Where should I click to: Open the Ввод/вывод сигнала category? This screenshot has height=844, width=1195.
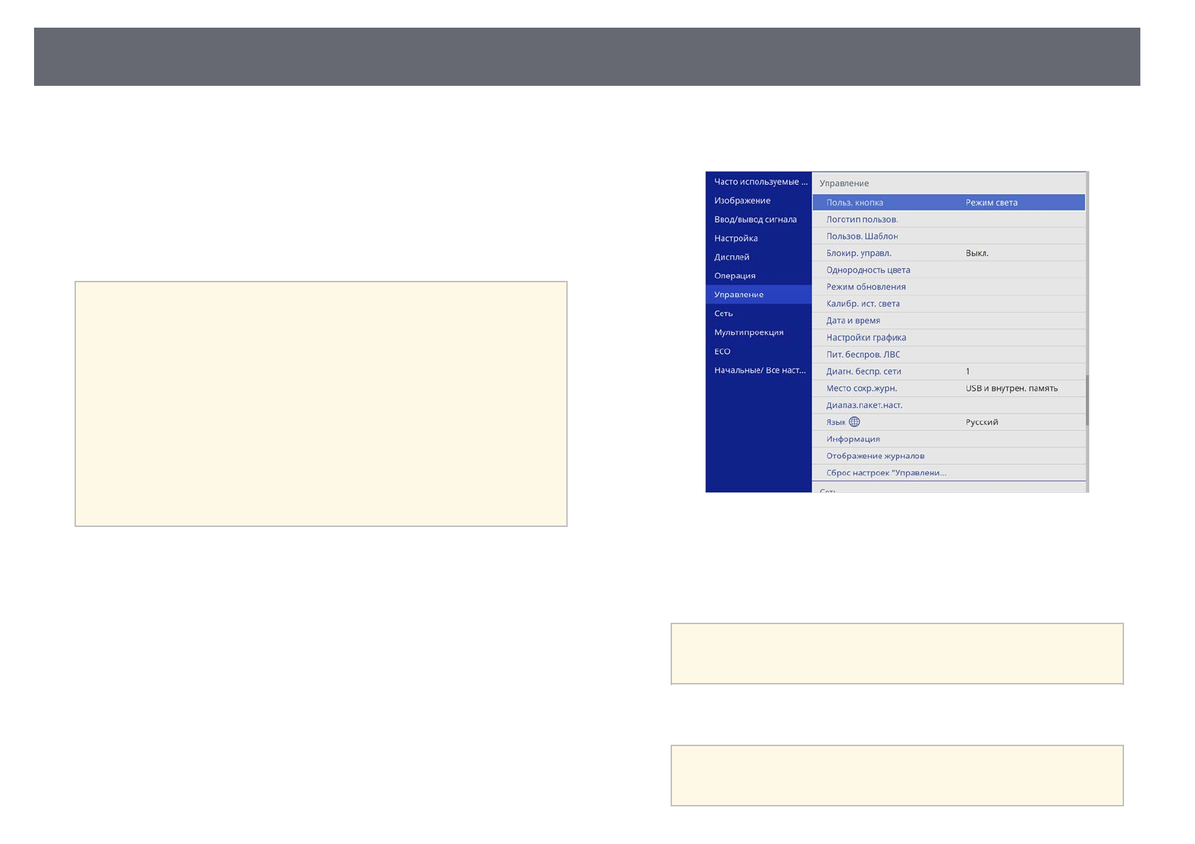tap(755, 220)
